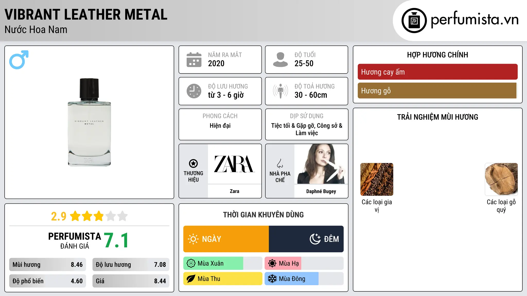Click the wood log image for Các loại gỗ quý
Viewport: 527px width, 296px height.
[501, 179]
